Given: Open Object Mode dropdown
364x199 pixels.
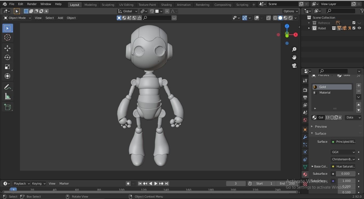Looking at the screenshot, I should (17, 18).
